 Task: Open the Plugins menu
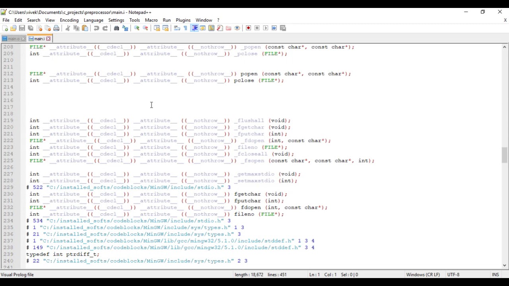coord(183,20)
